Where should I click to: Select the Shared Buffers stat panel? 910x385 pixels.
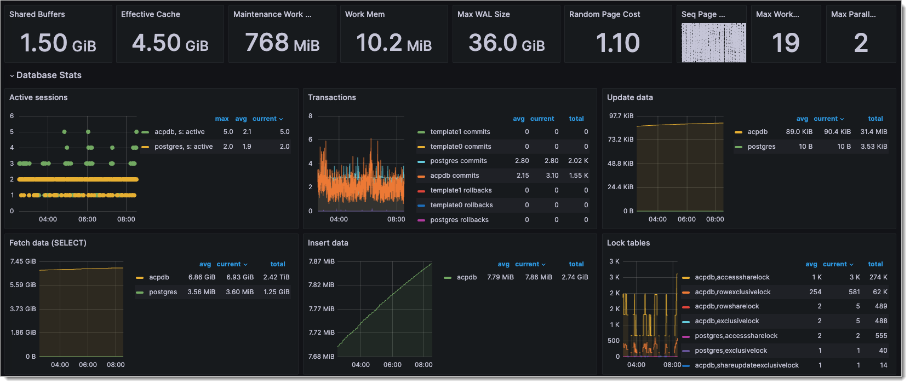pos(58,34)
